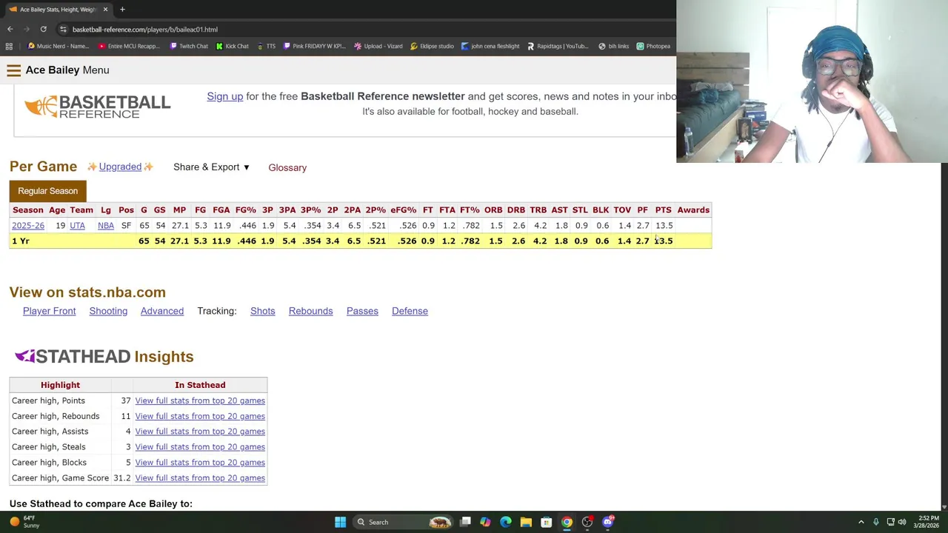Close the Ace Bailey Stats browser tab
948x533 pixels.
pyautogui.click(x=105, y=10)
